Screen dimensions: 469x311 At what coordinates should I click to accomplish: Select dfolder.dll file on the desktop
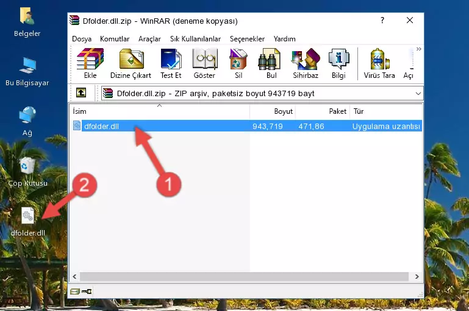27,222
